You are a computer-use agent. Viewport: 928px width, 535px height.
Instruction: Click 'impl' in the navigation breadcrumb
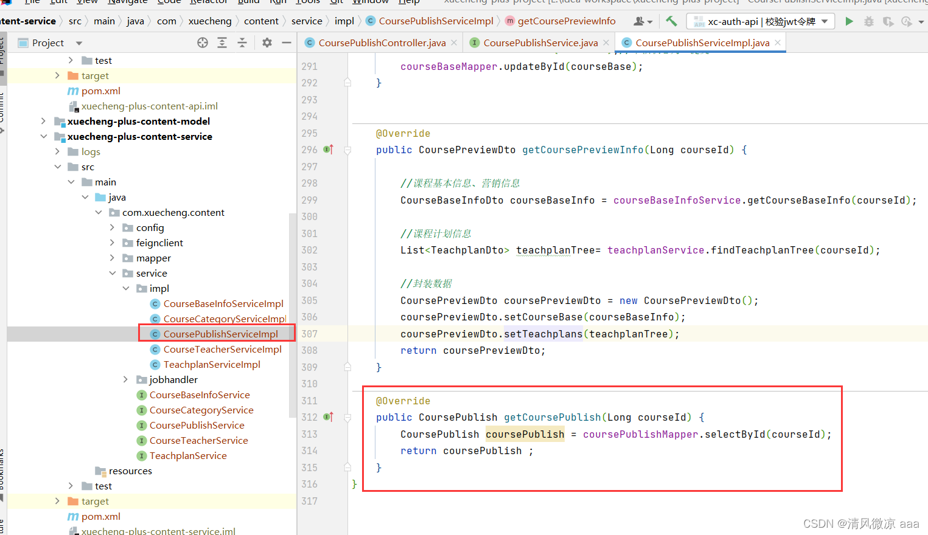click(x=344, y=21)
